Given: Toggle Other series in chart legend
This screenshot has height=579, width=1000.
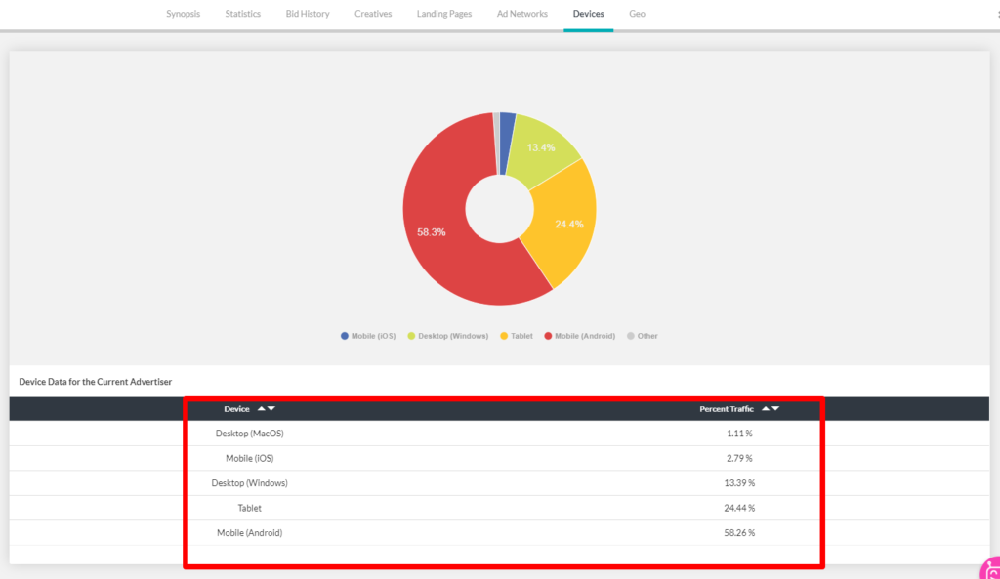Looking at the screenshot, I should click(x=642, y=336).
